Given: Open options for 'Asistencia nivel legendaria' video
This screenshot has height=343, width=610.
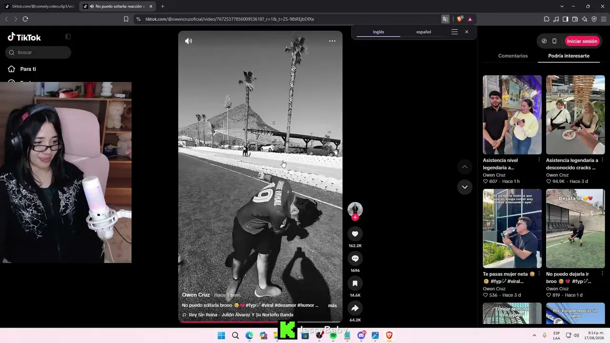Looking at the screenshot, I should pyautogui.click(x=539, y=160).
